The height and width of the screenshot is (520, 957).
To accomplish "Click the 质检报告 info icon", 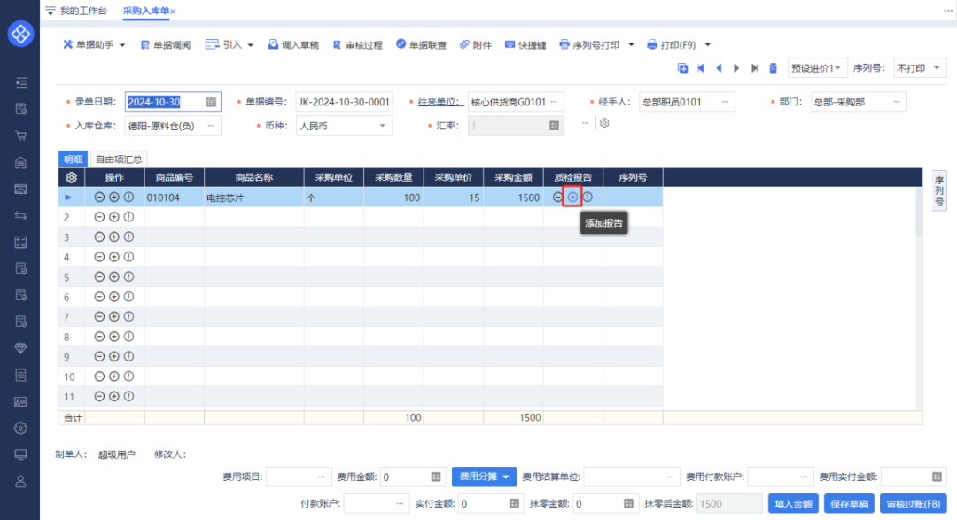I will 587,198.
